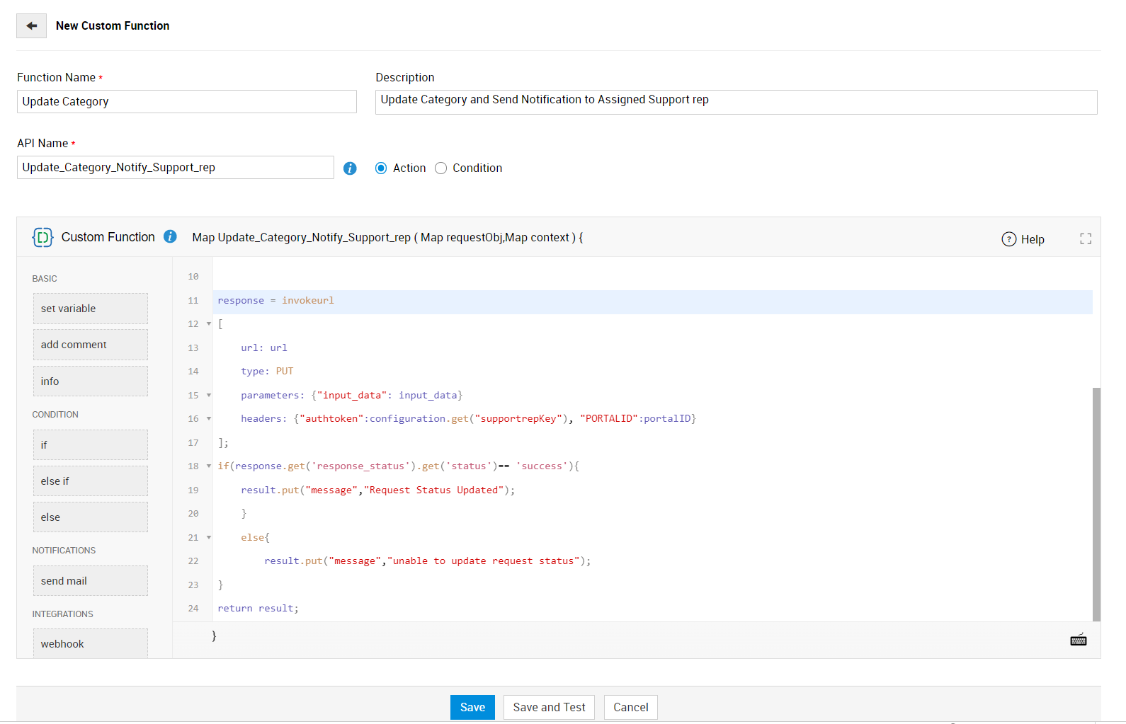The image size is (1126, 724).
Task: Expand the code editor to fullscreen
Action: (1085, 239)
